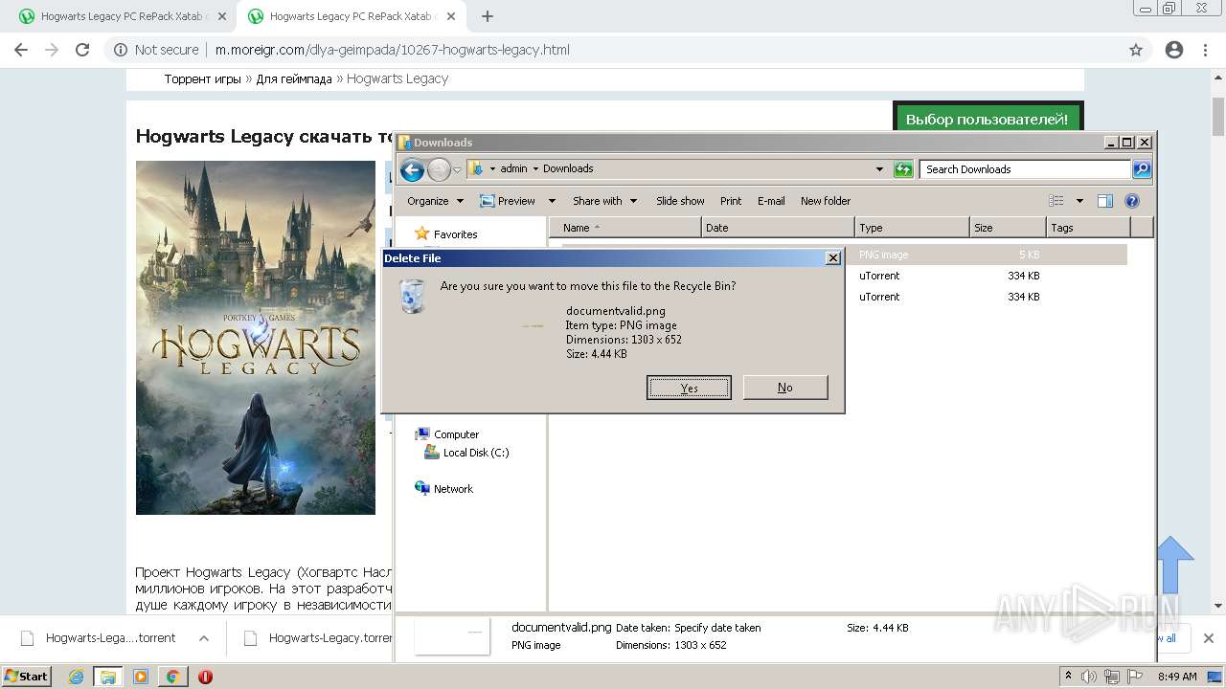
Task: Click the search magnifier icon in explorer
Action: point(1141,169)
